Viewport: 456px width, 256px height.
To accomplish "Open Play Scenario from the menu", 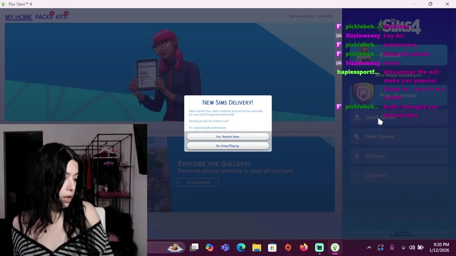I will pyautogui.click(x=398, y=95).
